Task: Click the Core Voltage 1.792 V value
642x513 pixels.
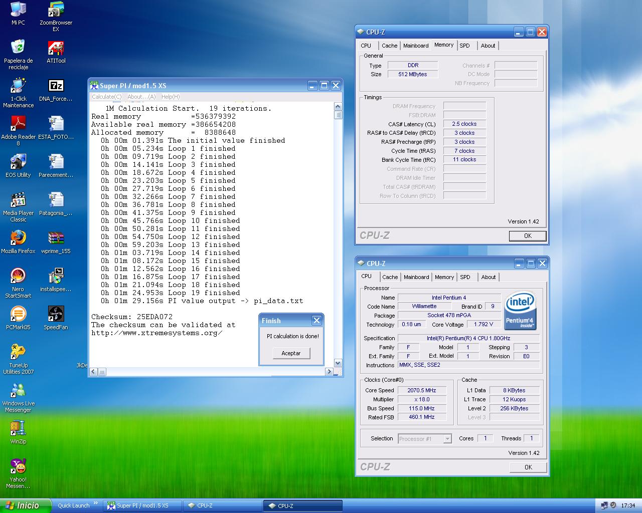Action: coord(484,324)
